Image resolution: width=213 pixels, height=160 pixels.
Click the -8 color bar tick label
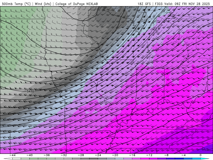167,155
